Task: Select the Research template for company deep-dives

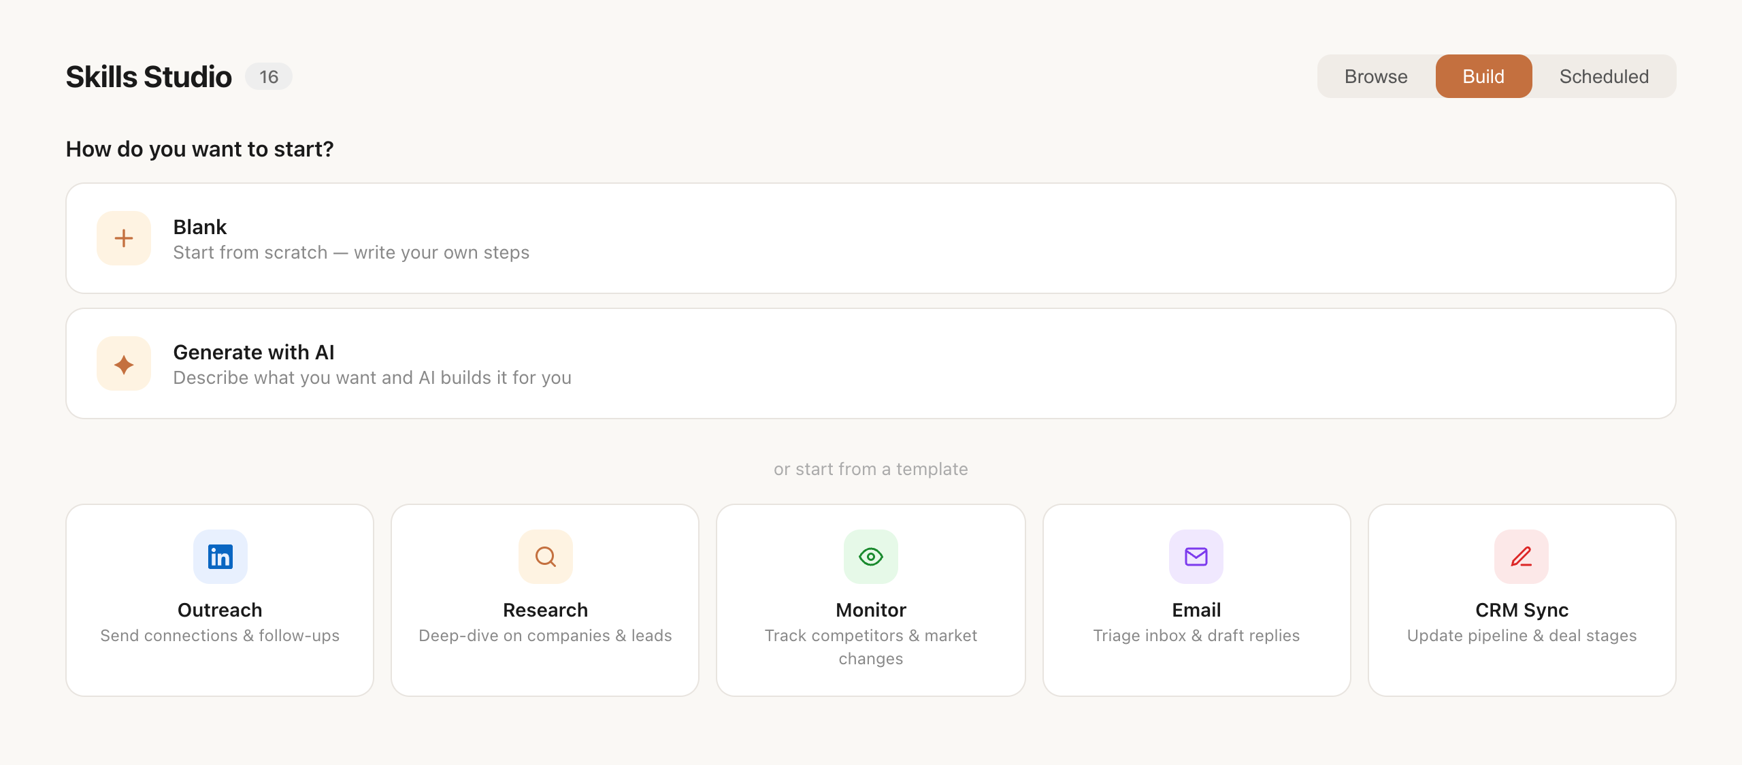Action: tap(545, 600)
